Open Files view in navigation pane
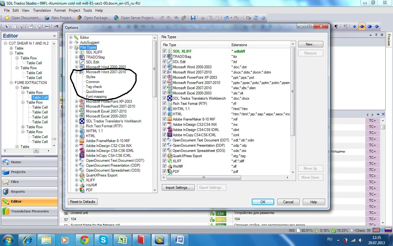This screenshot has height=246, width=393. click(x=29, y=182)
